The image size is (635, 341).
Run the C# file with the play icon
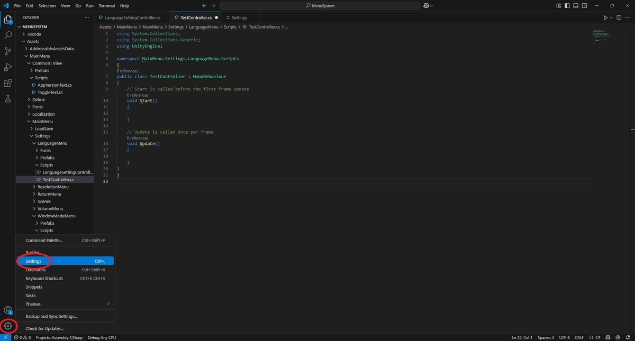tap(606, 17)
